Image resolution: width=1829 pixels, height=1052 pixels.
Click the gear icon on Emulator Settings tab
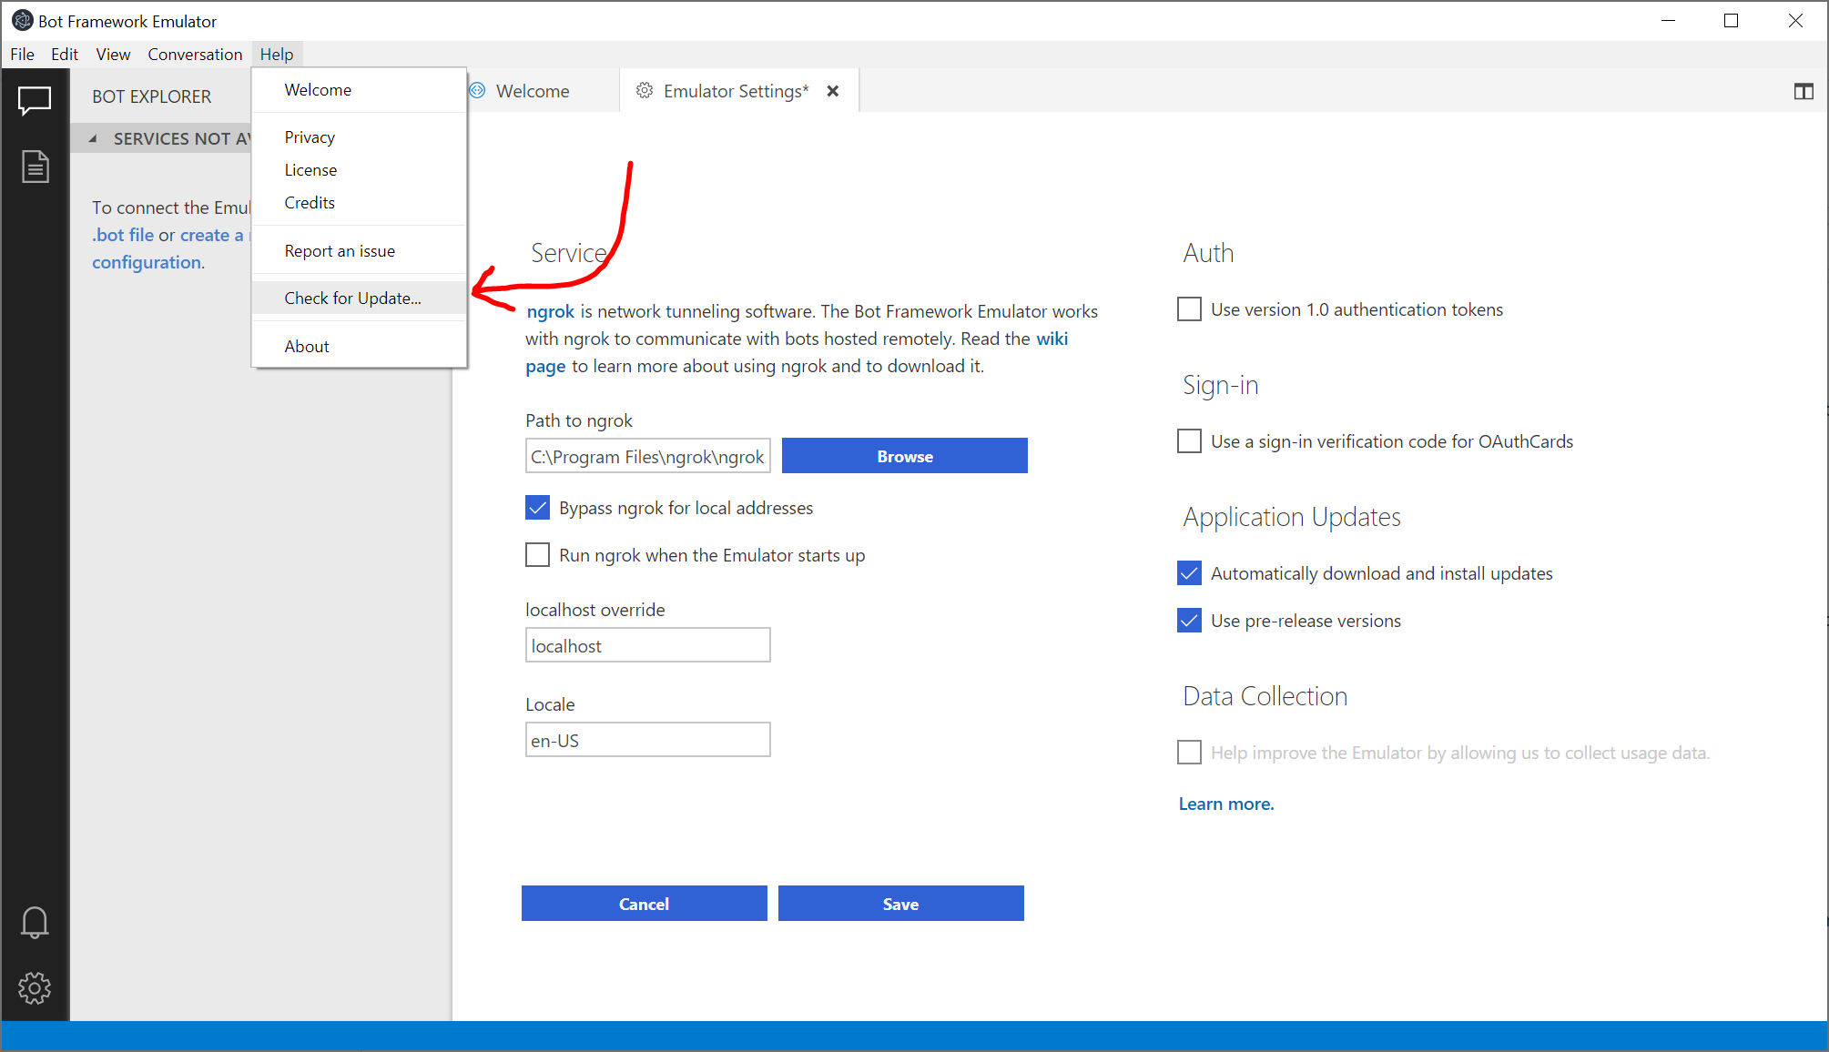645,91
